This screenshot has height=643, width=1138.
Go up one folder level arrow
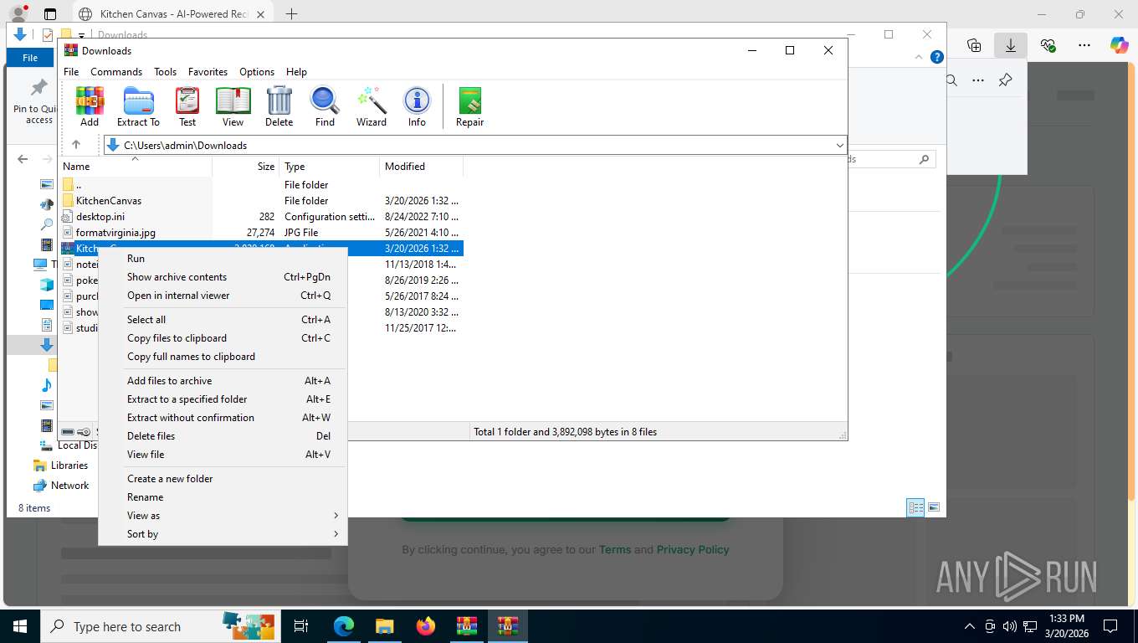[x=76, y=145]
